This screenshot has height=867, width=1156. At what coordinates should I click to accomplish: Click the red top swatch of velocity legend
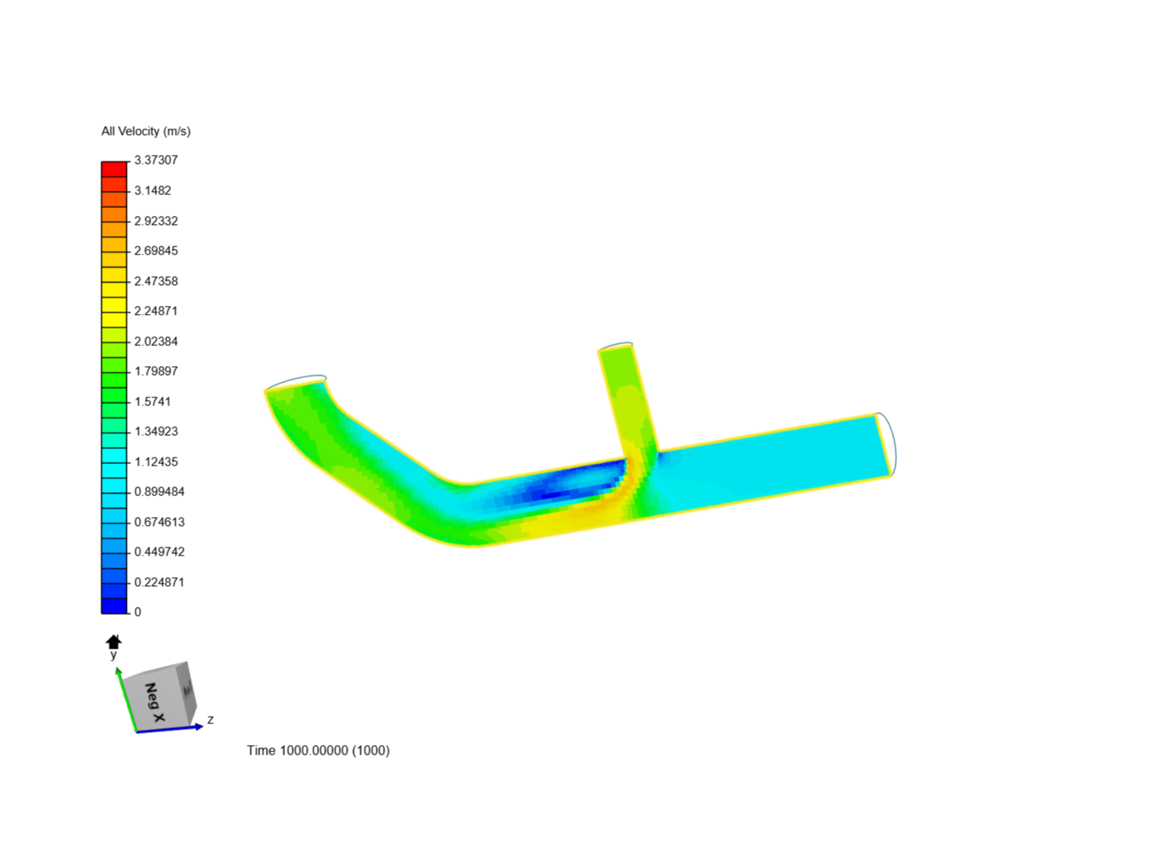click(114, 169)
